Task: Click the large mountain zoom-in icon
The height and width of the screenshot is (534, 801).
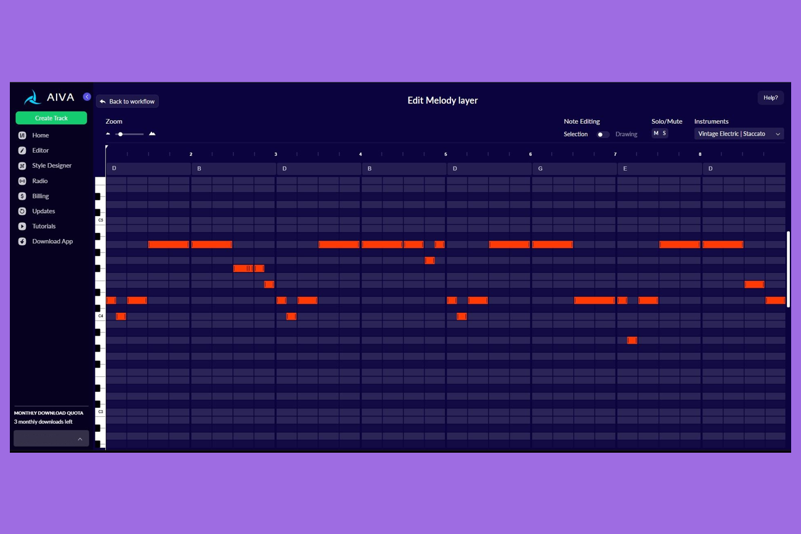Action: tap(152, 134)
